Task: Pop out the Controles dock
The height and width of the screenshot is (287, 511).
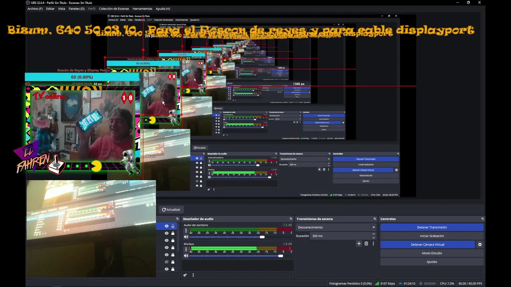Action: coord(482,219)
